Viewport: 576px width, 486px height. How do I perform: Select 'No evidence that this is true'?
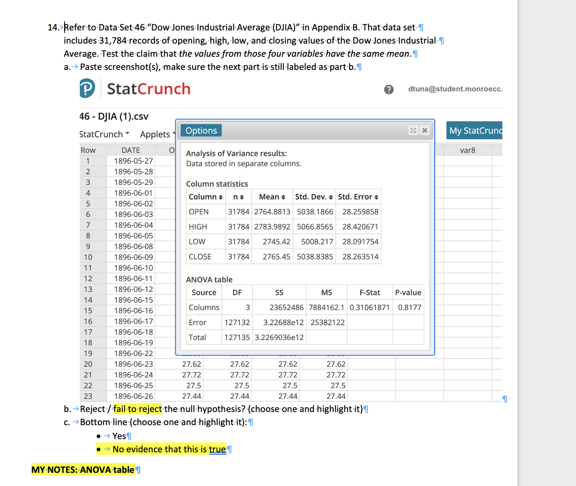click(x=169, y=449)
